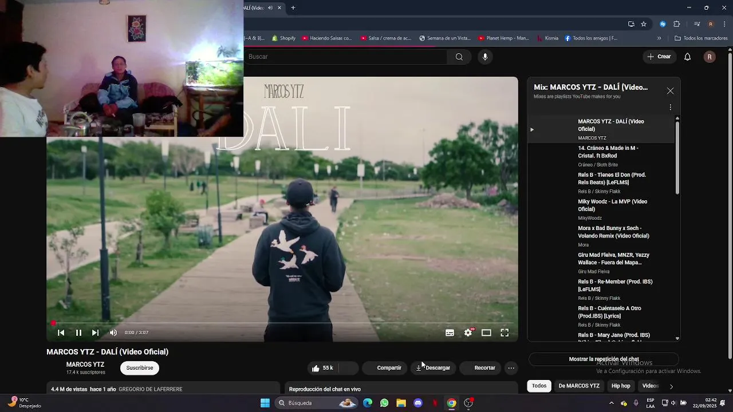Go to the previous video
733x412 pixels.
(61, 332)
